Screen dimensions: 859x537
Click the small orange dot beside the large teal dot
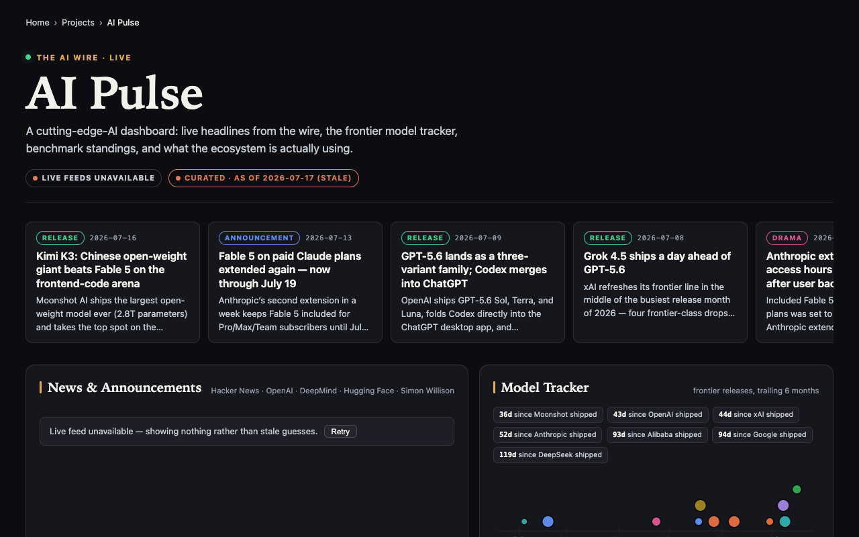(770, 522)
